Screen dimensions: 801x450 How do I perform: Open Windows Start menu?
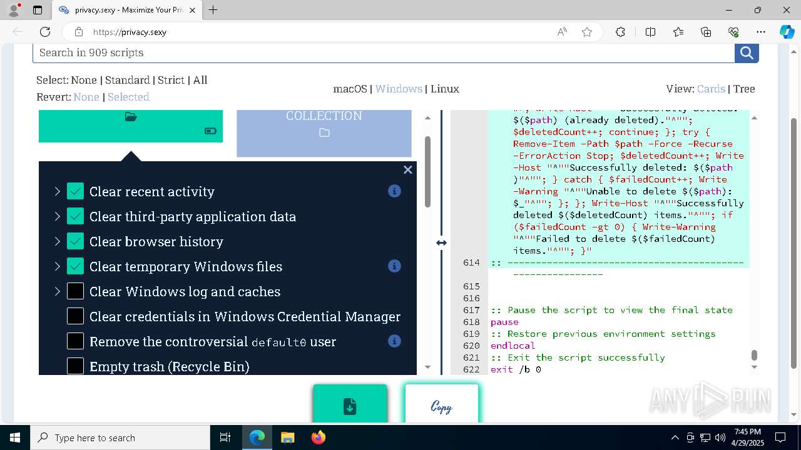tap(15, 437)
